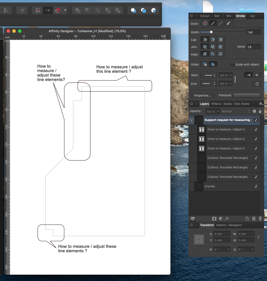Switch to the Colour tab
This screenshot has height=281, width=267.
click(205, 16)
